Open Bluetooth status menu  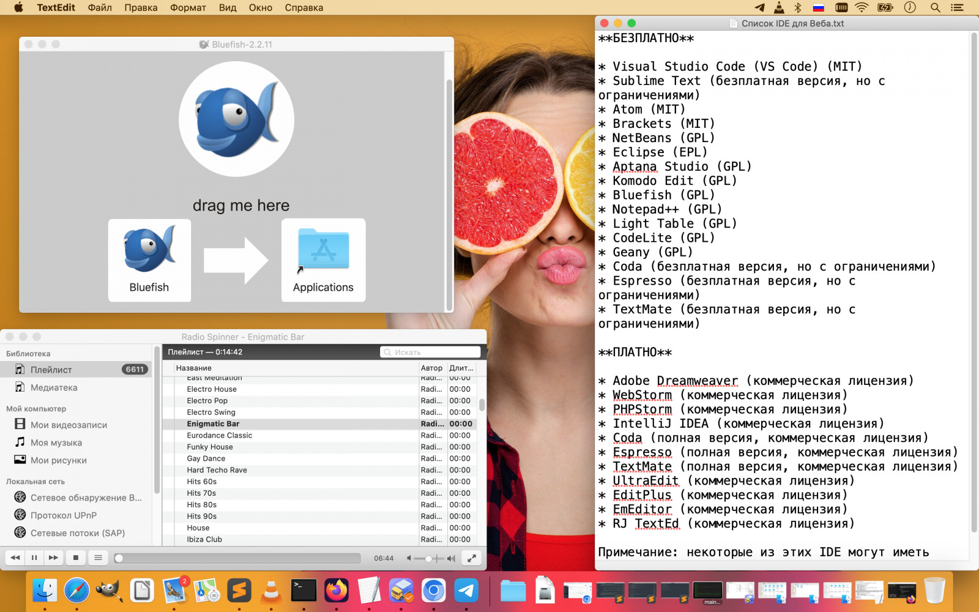pos(798,7)
